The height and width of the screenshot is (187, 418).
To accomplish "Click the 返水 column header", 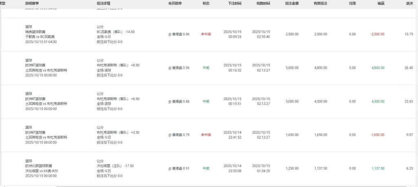I will (x=409, y=3).
